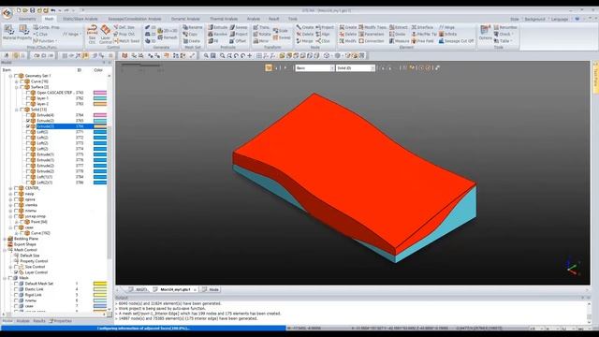599x337 pixels.
Task: Open element Parameters tool
Action: (x=372, y=34)
